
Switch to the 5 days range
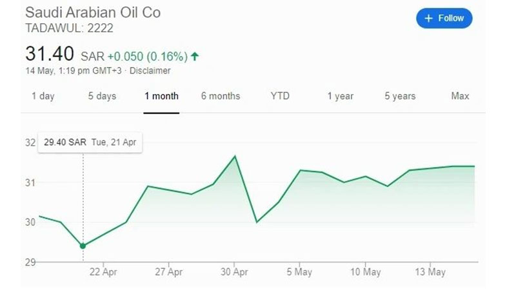pos(102,96)
